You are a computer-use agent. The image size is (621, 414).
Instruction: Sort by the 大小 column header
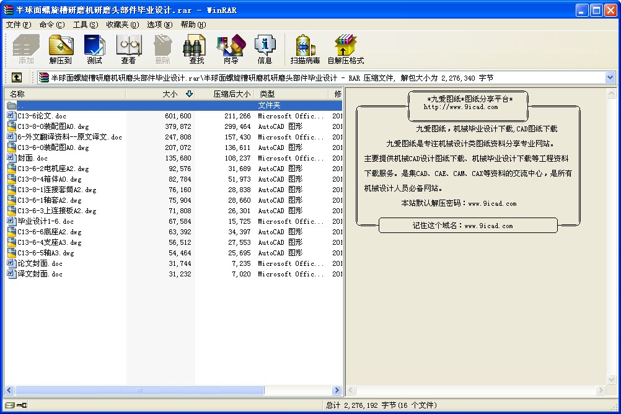161,94
